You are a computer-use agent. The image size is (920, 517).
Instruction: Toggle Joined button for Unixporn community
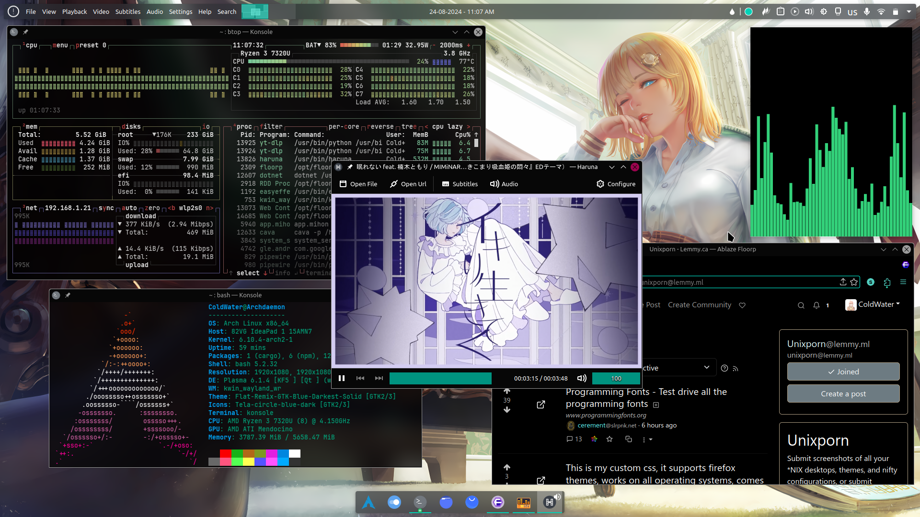[x=843, y=371]
